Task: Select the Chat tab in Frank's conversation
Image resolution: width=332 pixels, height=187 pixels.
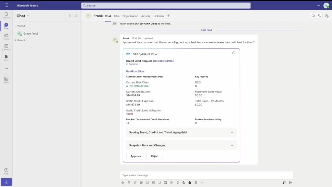Action: click(108, 16)
